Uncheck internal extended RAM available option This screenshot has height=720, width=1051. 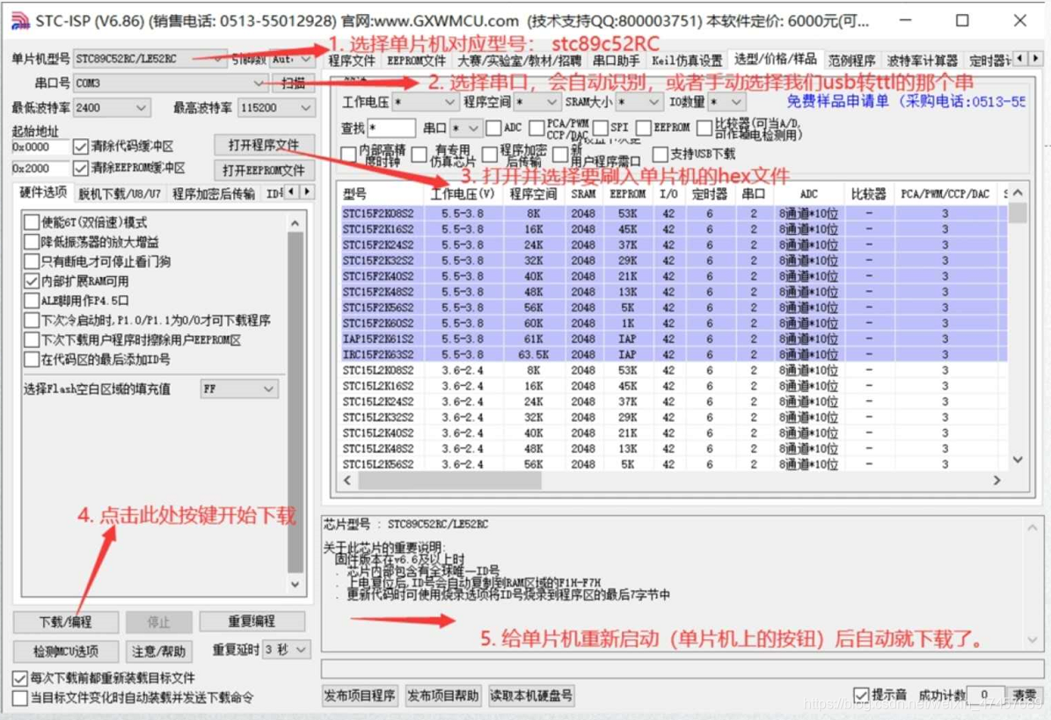coord(32,281)
